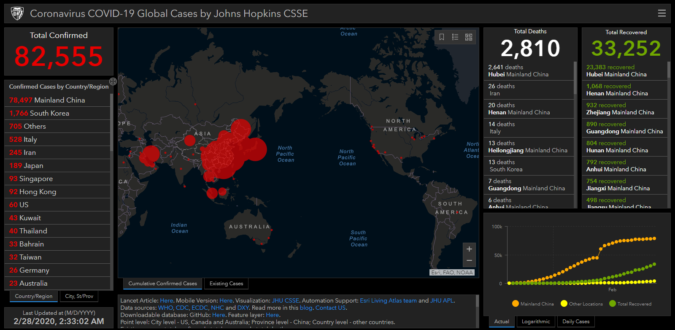This screenshot has width=675, height=330.
Task: Click the "754 recovered Jiangxi" entry
Action: click(x=625, y=185)
